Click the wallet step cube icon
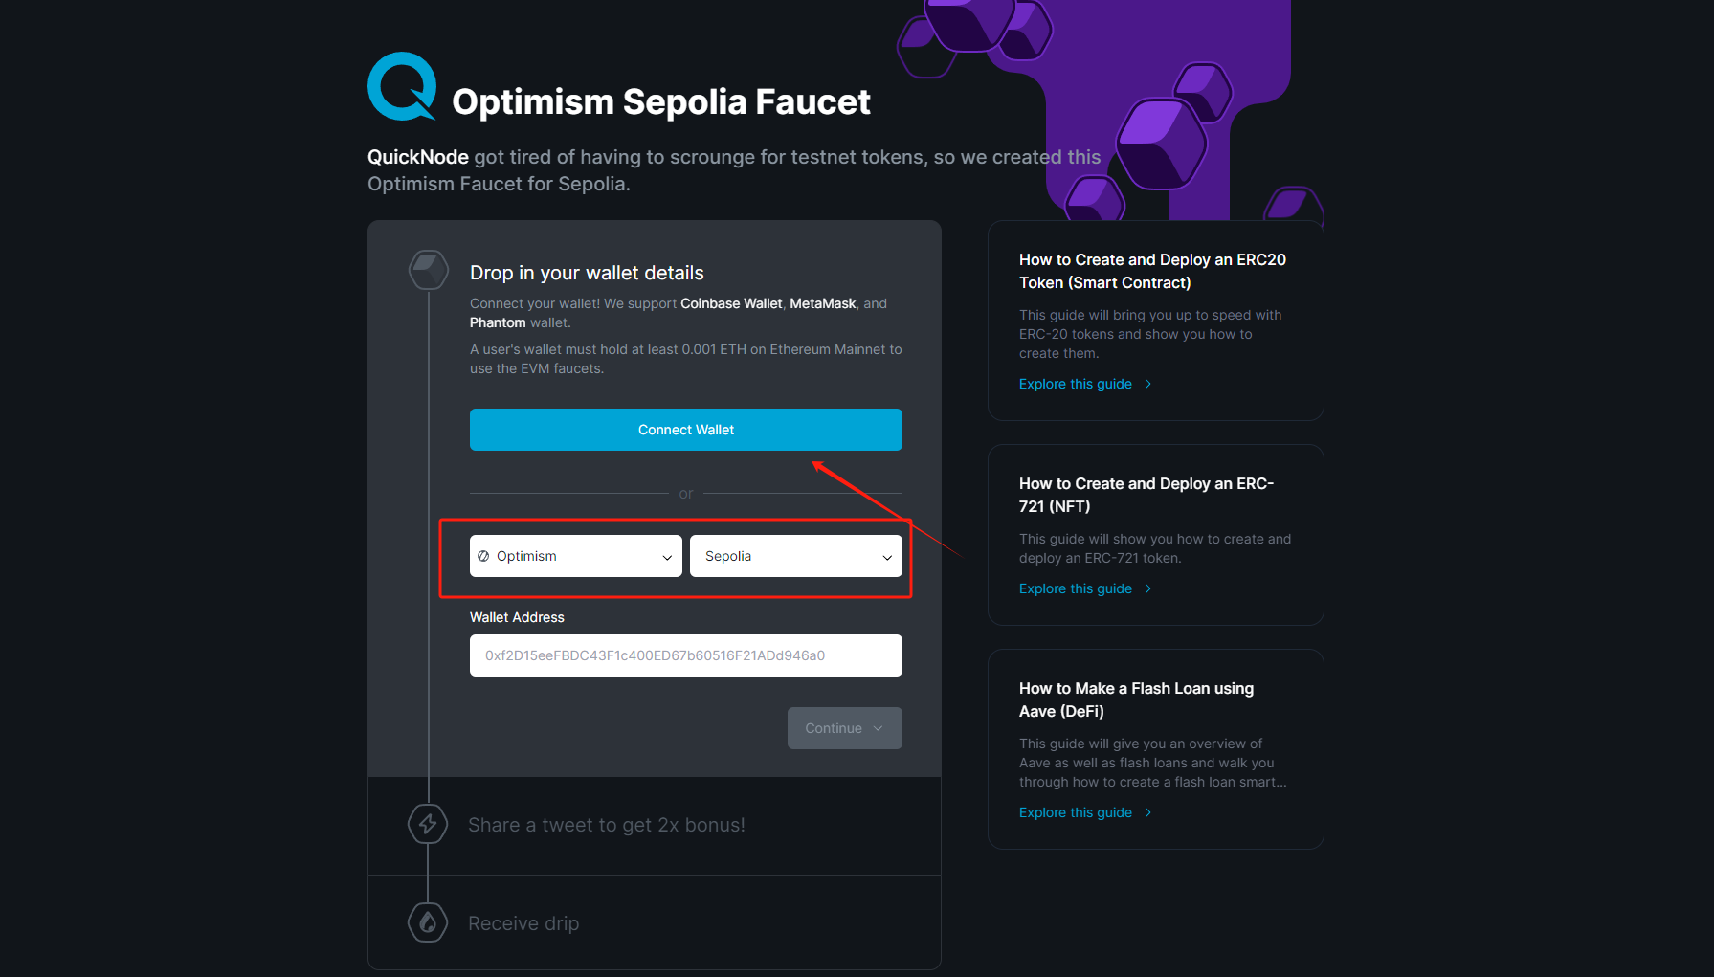1714x977 pixels. click(428, 270)
